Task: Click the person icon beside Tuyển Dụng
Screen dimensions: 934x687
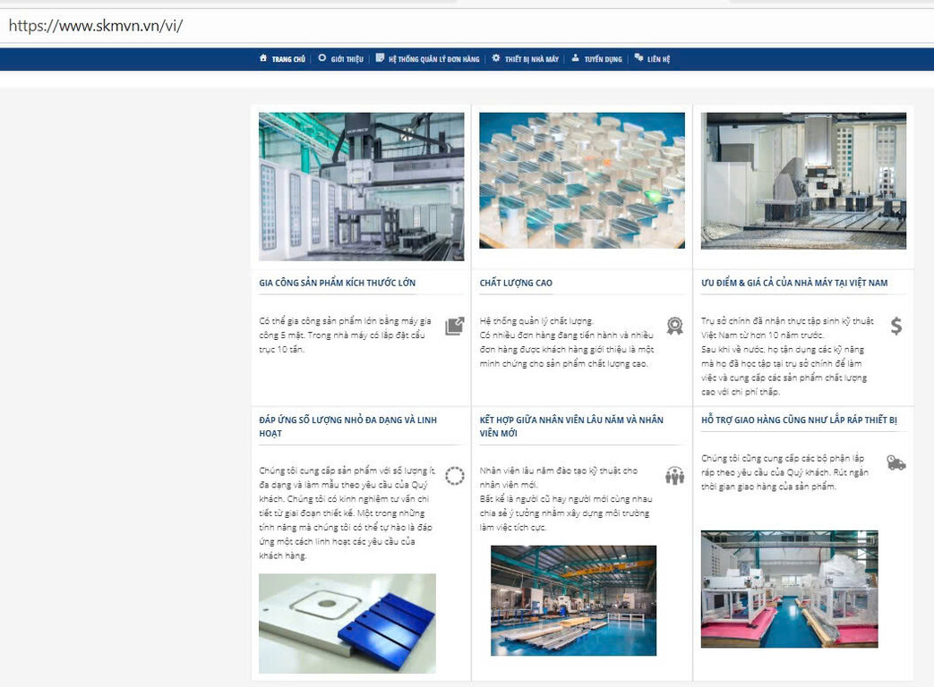Action: [x=575, y=58]
